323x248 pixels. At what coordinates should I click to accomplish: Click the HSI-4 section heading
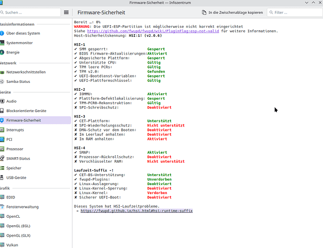79,148
